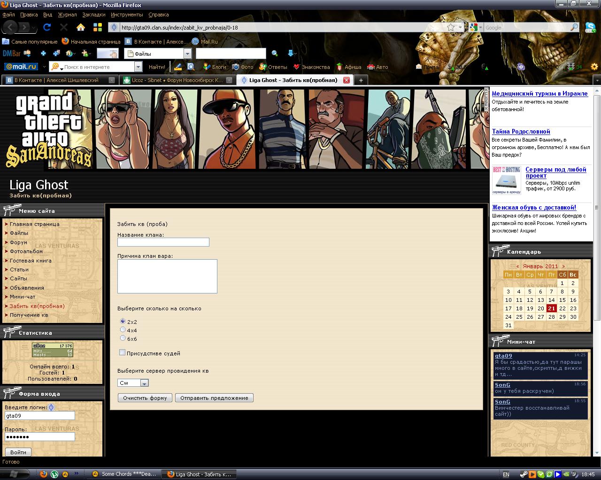The width and height of the screenshot is (601, 480).
Task: Check the Присудствие судей checkbox
Action: 122,352
